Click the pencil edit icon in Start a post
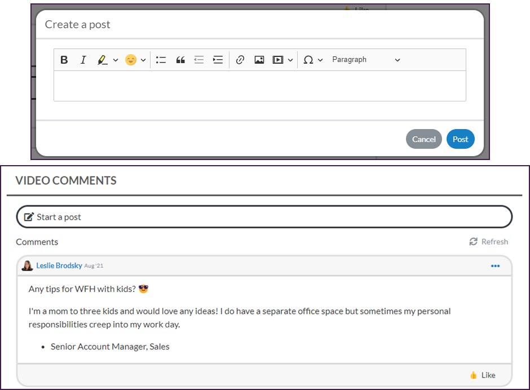Screen dimensions: 530x390 click(29, 216)
